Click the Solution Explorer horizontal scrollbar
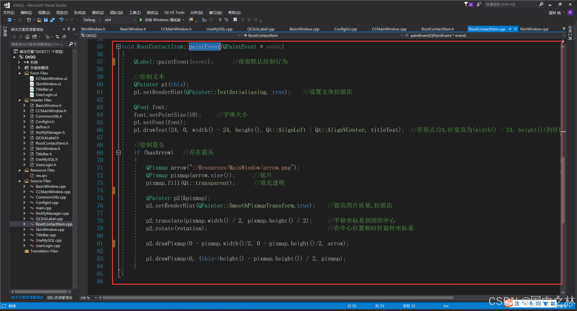The image size is (577, 311). coord(41,292)
